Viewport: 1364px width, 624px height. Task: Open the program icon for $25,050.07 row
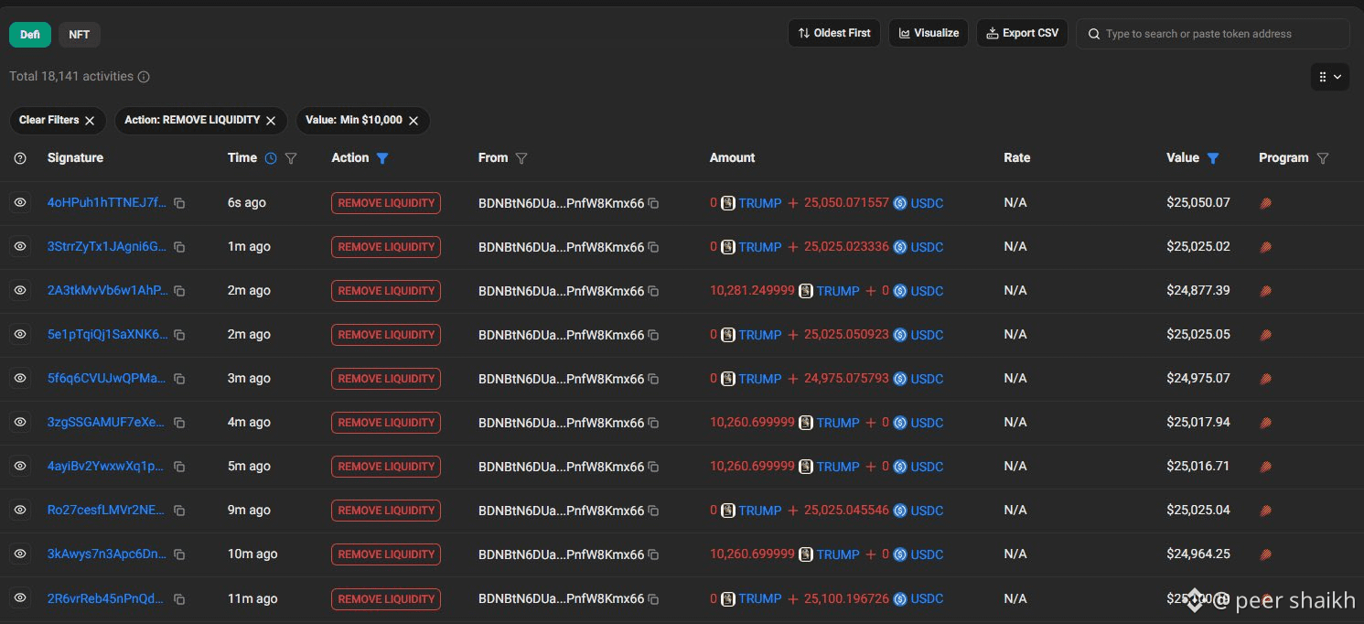point(1266,203)
